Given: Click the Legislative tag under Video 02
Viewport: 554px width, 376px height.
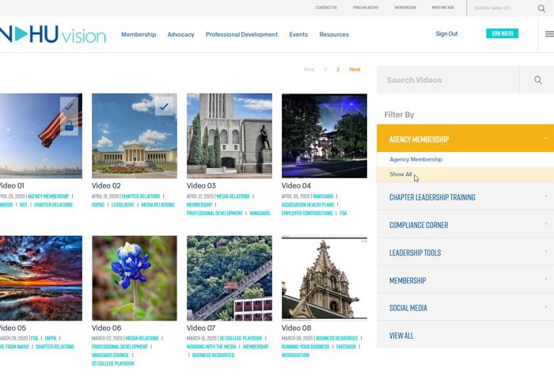Looking at the screenshot, I should [x=123, y=204].
